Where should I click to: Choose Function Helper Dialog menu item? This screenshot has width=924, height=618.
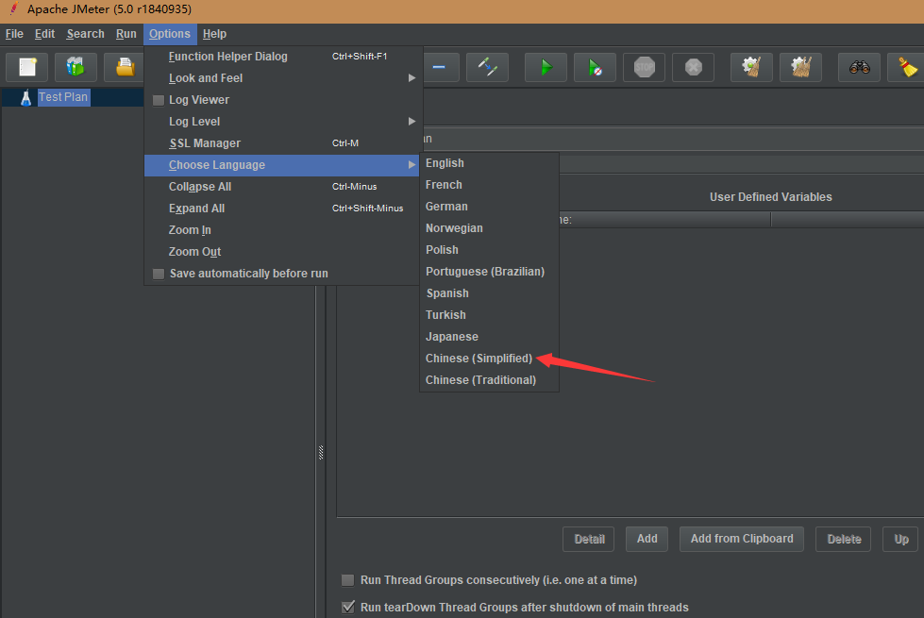pos(283,57)
